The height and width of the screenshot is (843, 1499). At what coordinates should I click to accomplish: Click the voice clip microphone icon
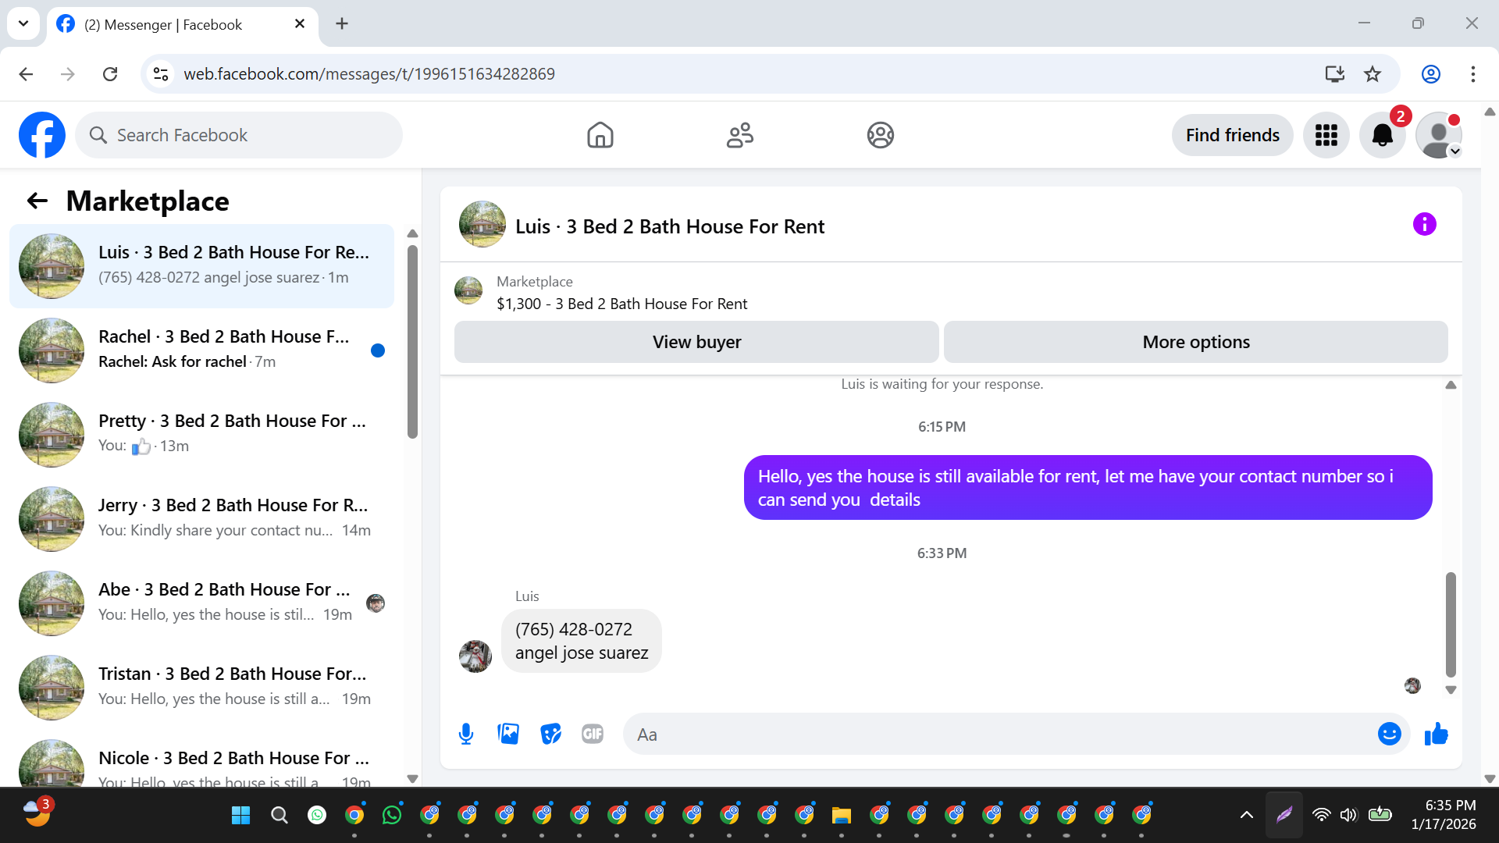click(x=466, y=735)
